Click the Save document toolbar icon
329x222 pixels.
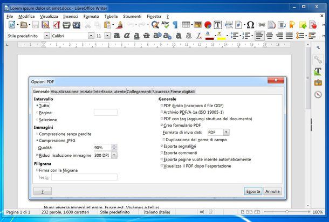pos(36,25)
